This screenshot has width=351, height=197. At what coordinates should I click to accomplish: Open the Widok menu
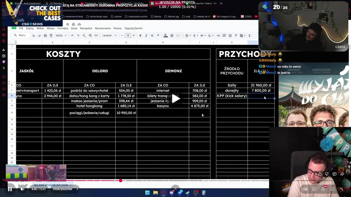pos(40,28)
